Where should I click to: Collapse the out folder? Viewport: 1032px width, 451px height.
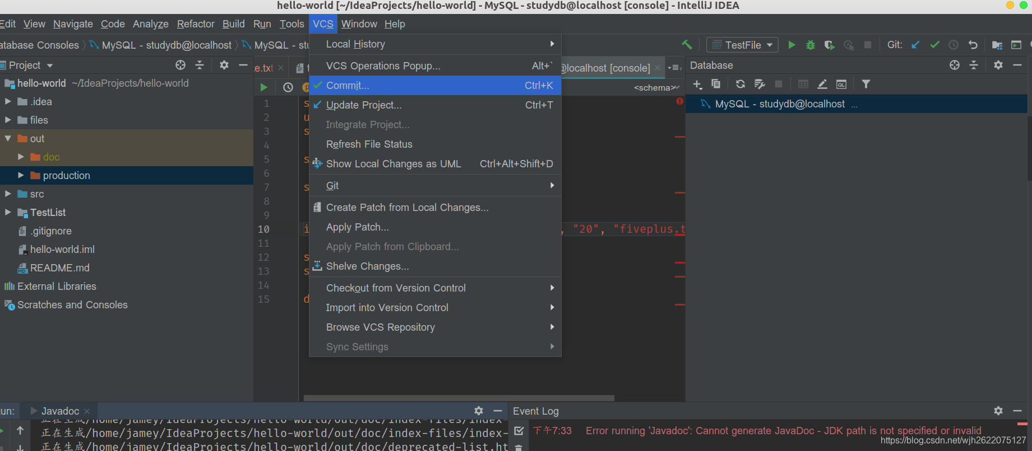[8, 138]
